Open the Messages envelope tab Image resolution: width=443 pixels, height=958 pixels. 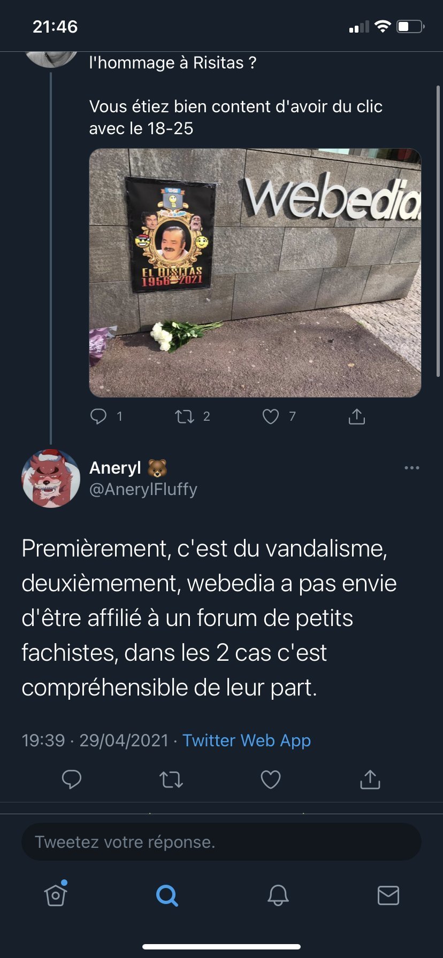pyautogui.click(x=388, y=895)
